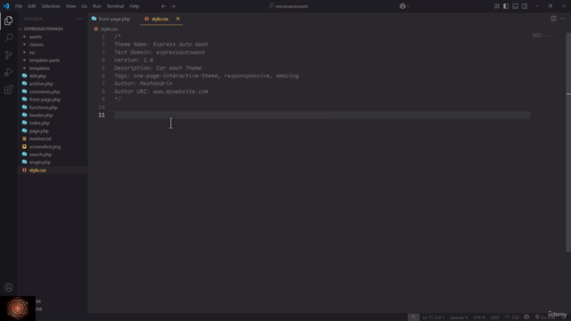Expand the assets folder
This screenshot has height=321, width=571.
click(36, 37)
